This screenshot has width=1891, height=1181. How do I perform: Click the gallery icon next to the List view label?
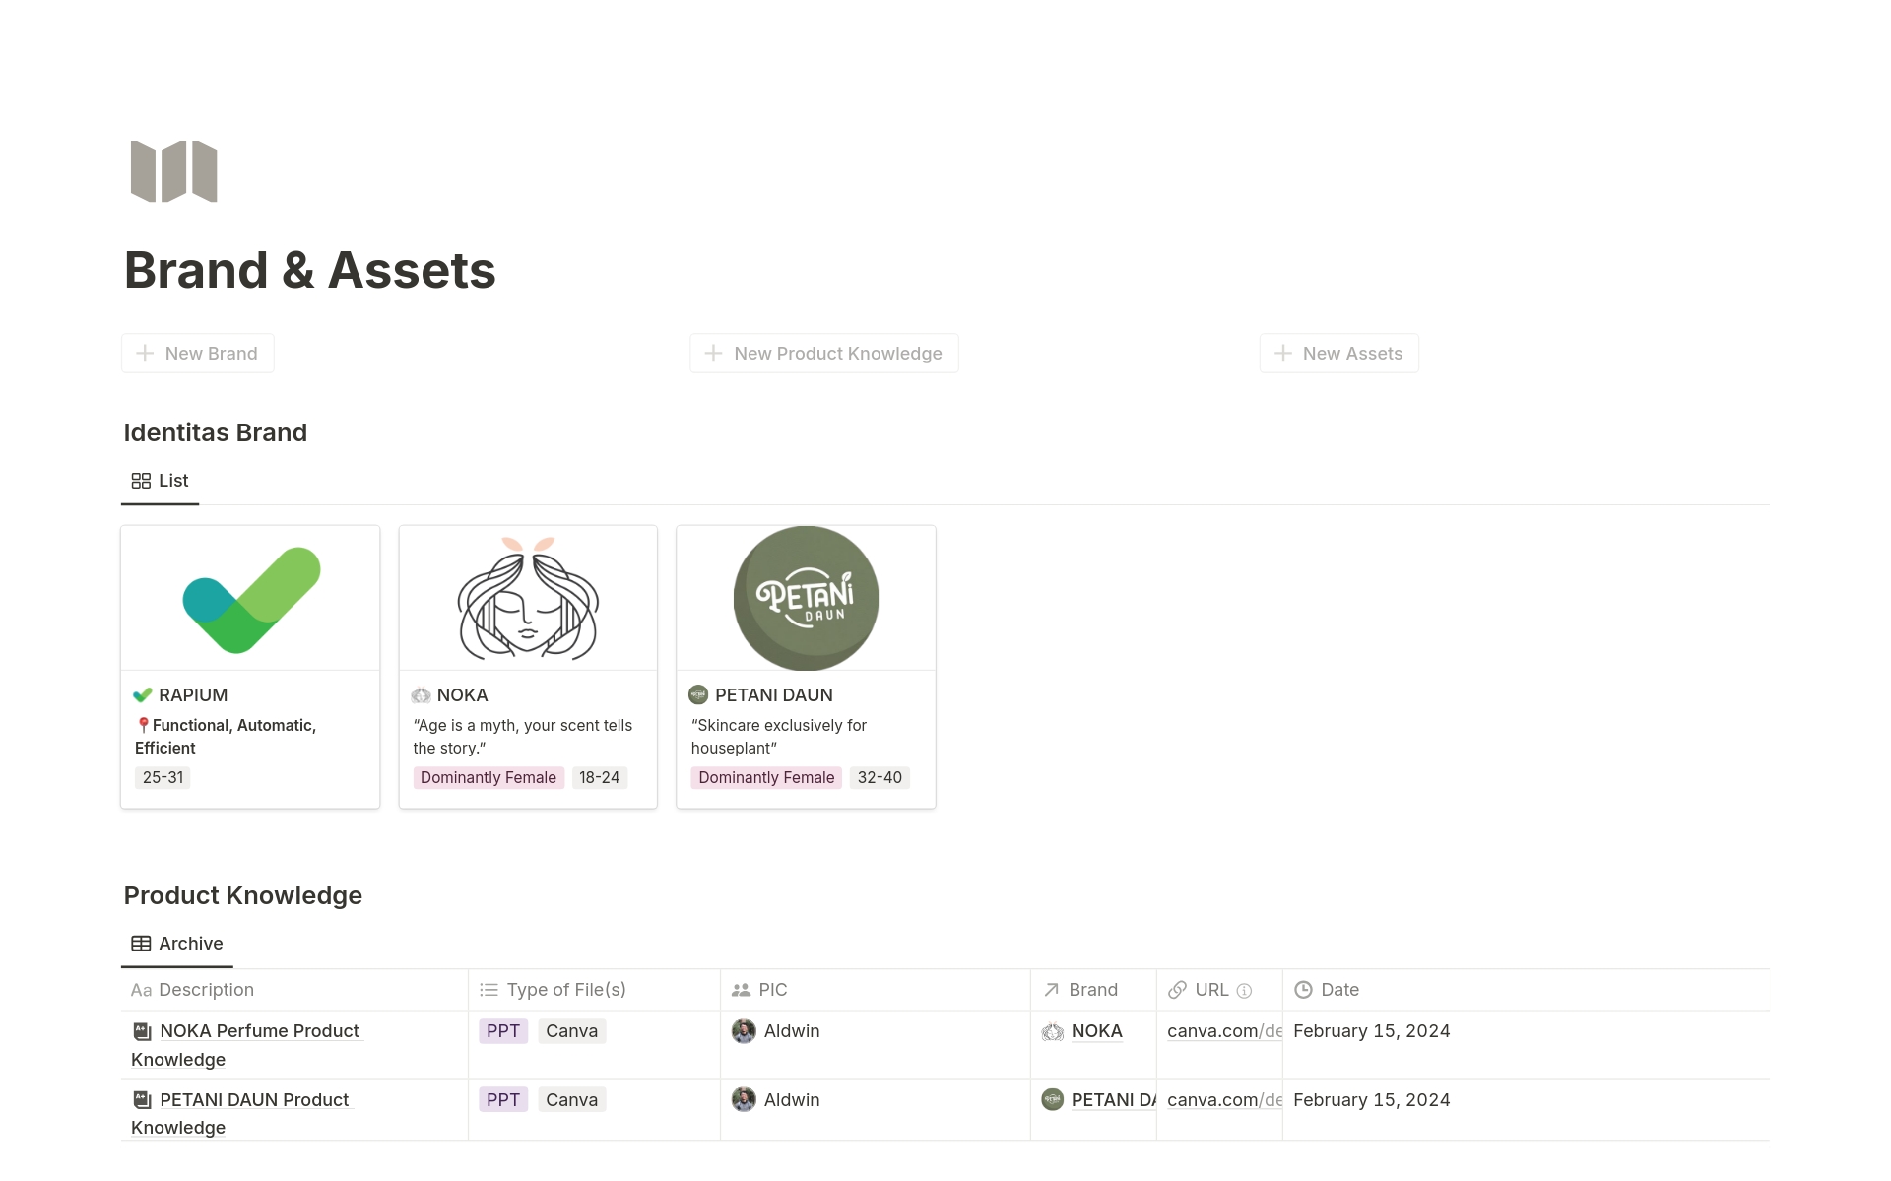click(141, 481)
